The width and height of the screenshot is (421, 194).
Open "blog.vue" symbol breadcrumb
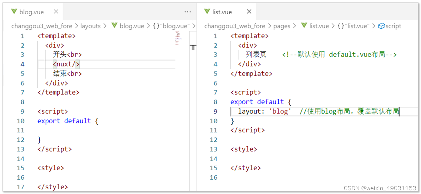tap(175, 26)
